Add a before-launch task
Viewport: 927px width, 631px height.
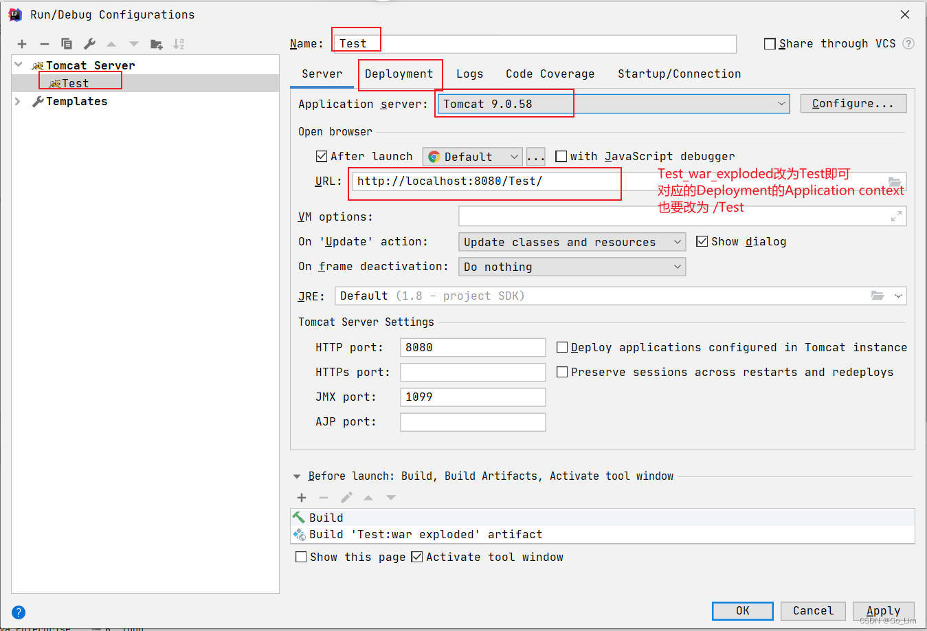[x=302, y=498]
